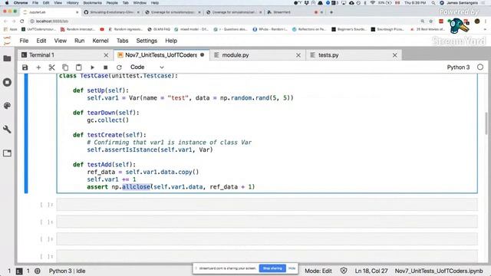This screenshot has width=491, height=276.
Task: Open the JupyterLab View menu
Action: [x=60, y=41]
